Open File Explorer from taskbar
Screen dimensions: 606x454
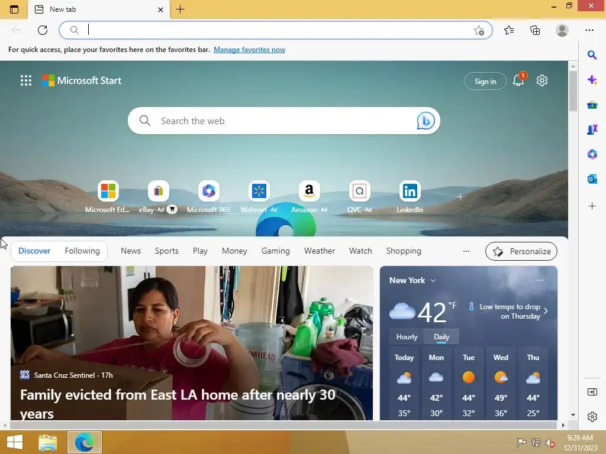click(x=48, y=442)
